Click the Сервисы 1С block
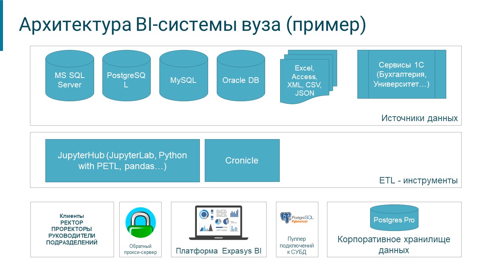The image size is (480, 270). [x=402, y=74]
